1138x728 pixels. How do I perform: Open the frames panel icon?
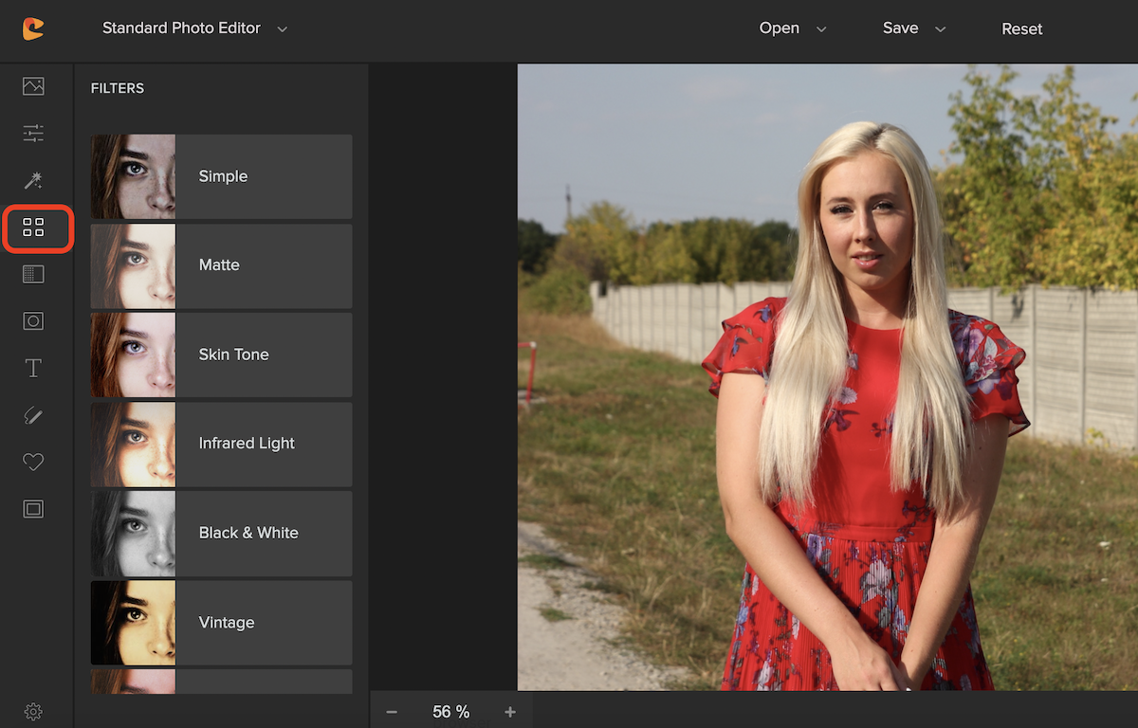(33, 509)
